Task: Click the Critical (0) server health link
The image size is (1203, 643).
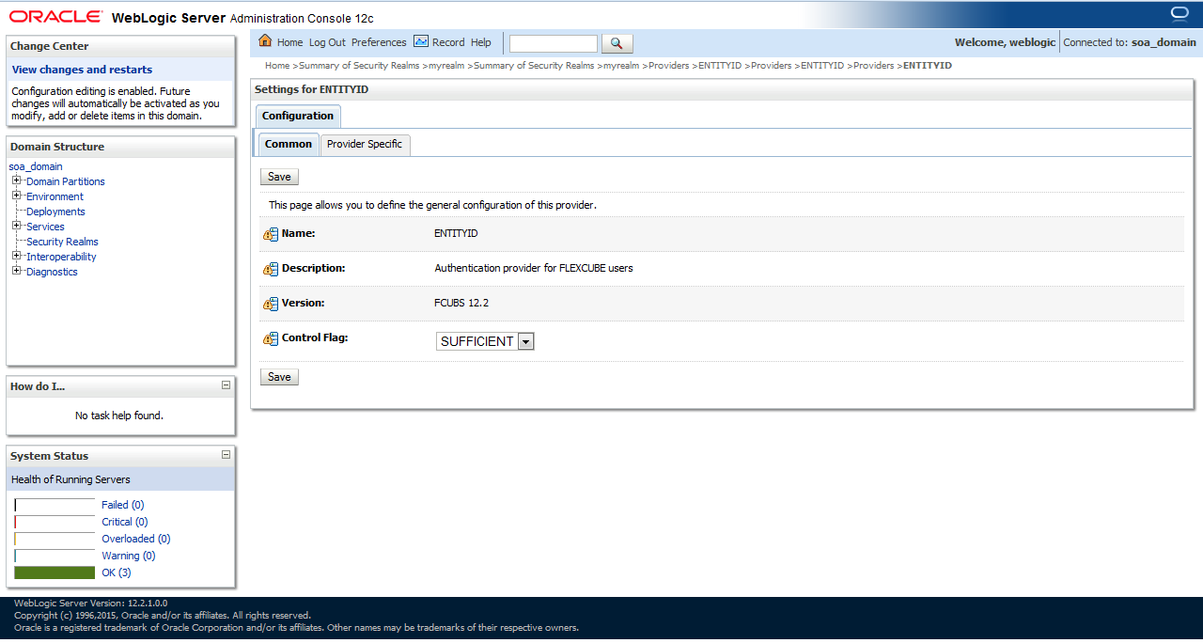Action: tap(125, 522)
